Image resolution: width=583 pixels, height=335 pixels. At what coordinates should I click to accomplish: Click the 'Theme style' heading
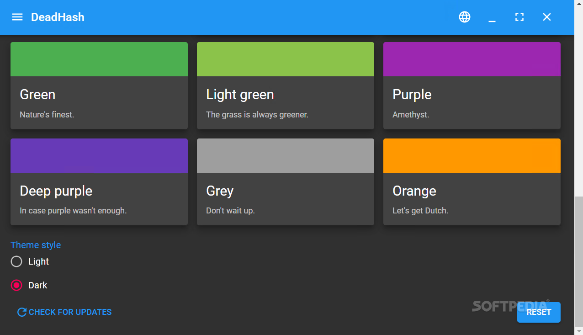pos(36,245)
